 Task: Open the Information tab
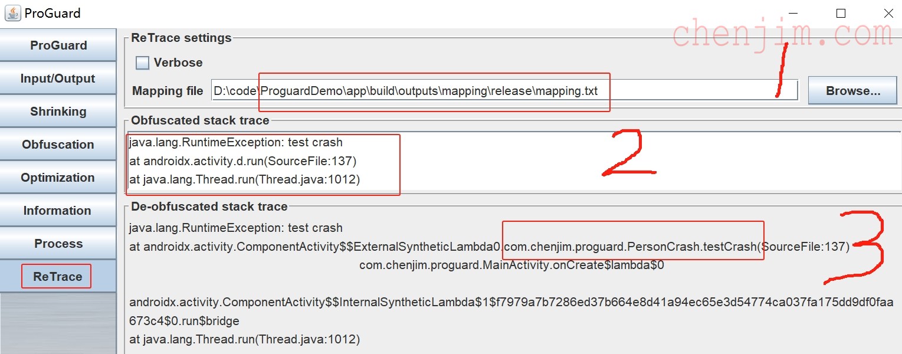[58, 211]
